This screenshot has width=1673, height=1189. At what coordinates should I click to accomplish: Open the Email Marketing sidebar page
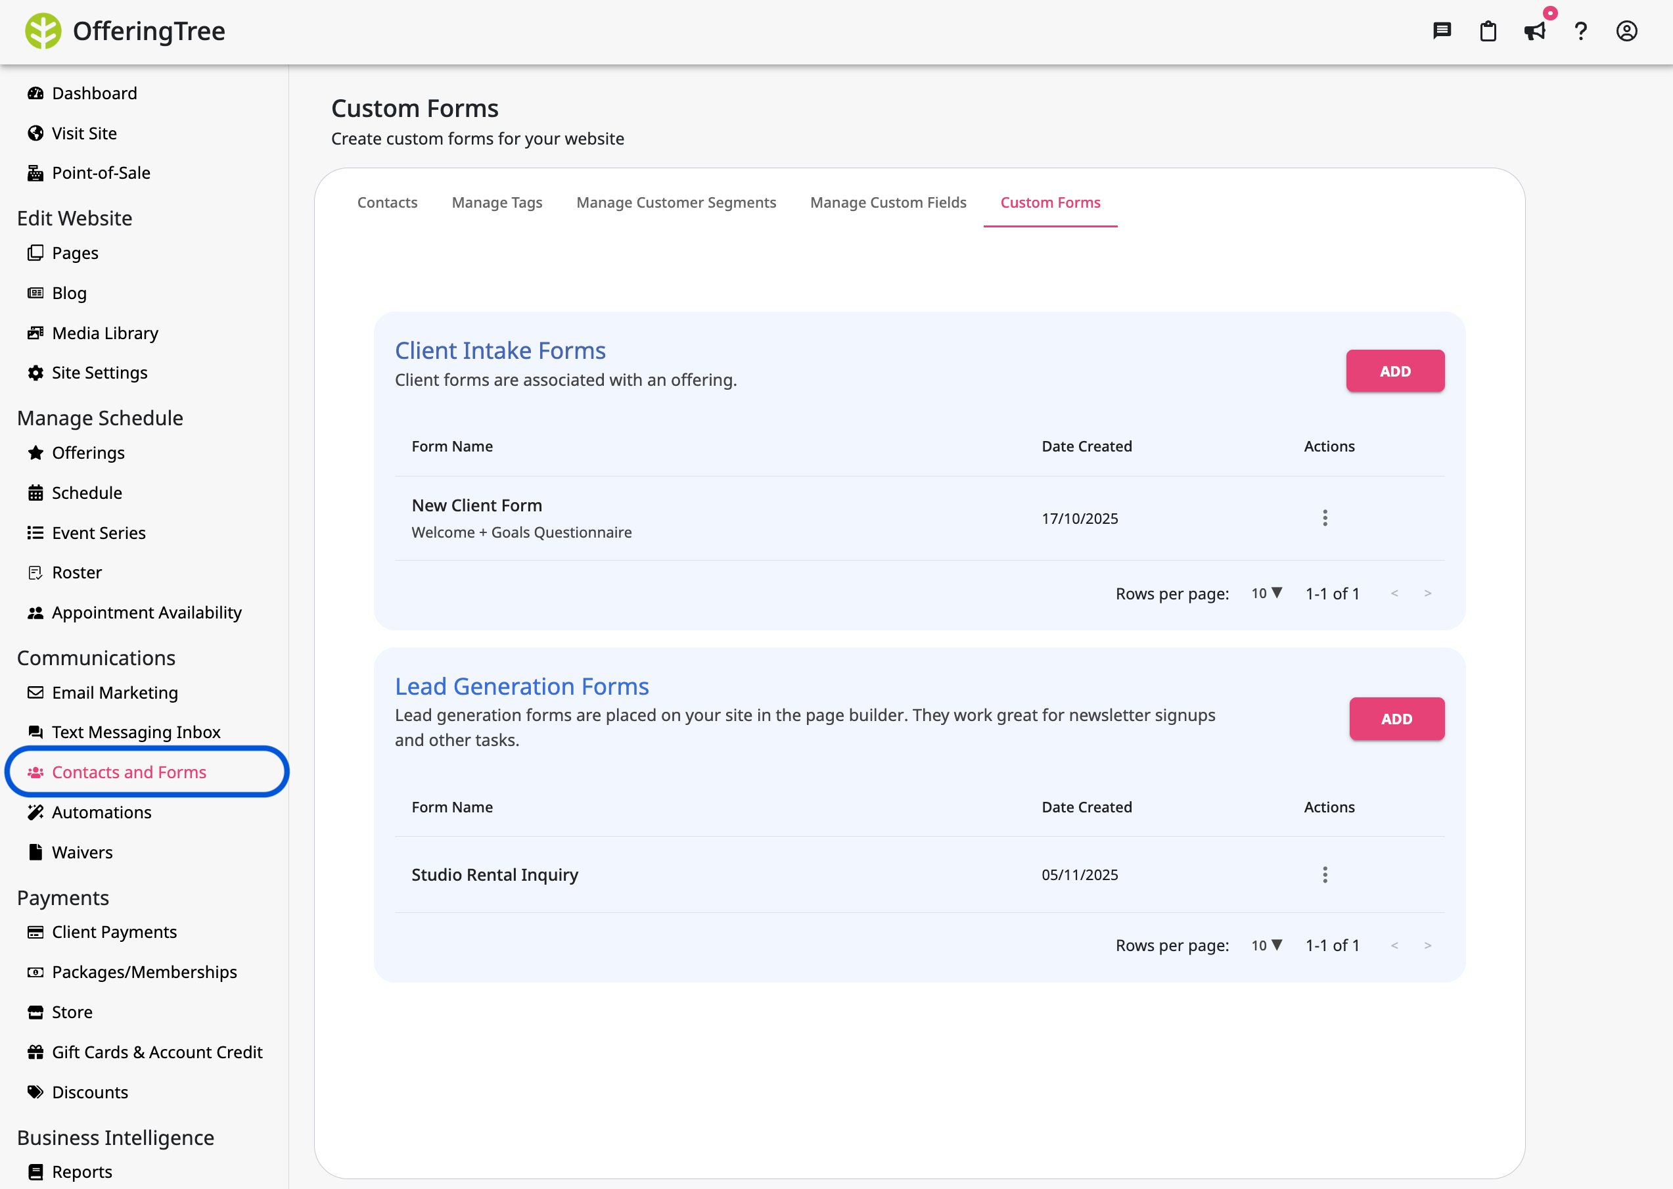tap(114, 693)
